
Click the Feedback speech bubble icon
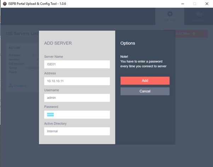click(198, 14)
